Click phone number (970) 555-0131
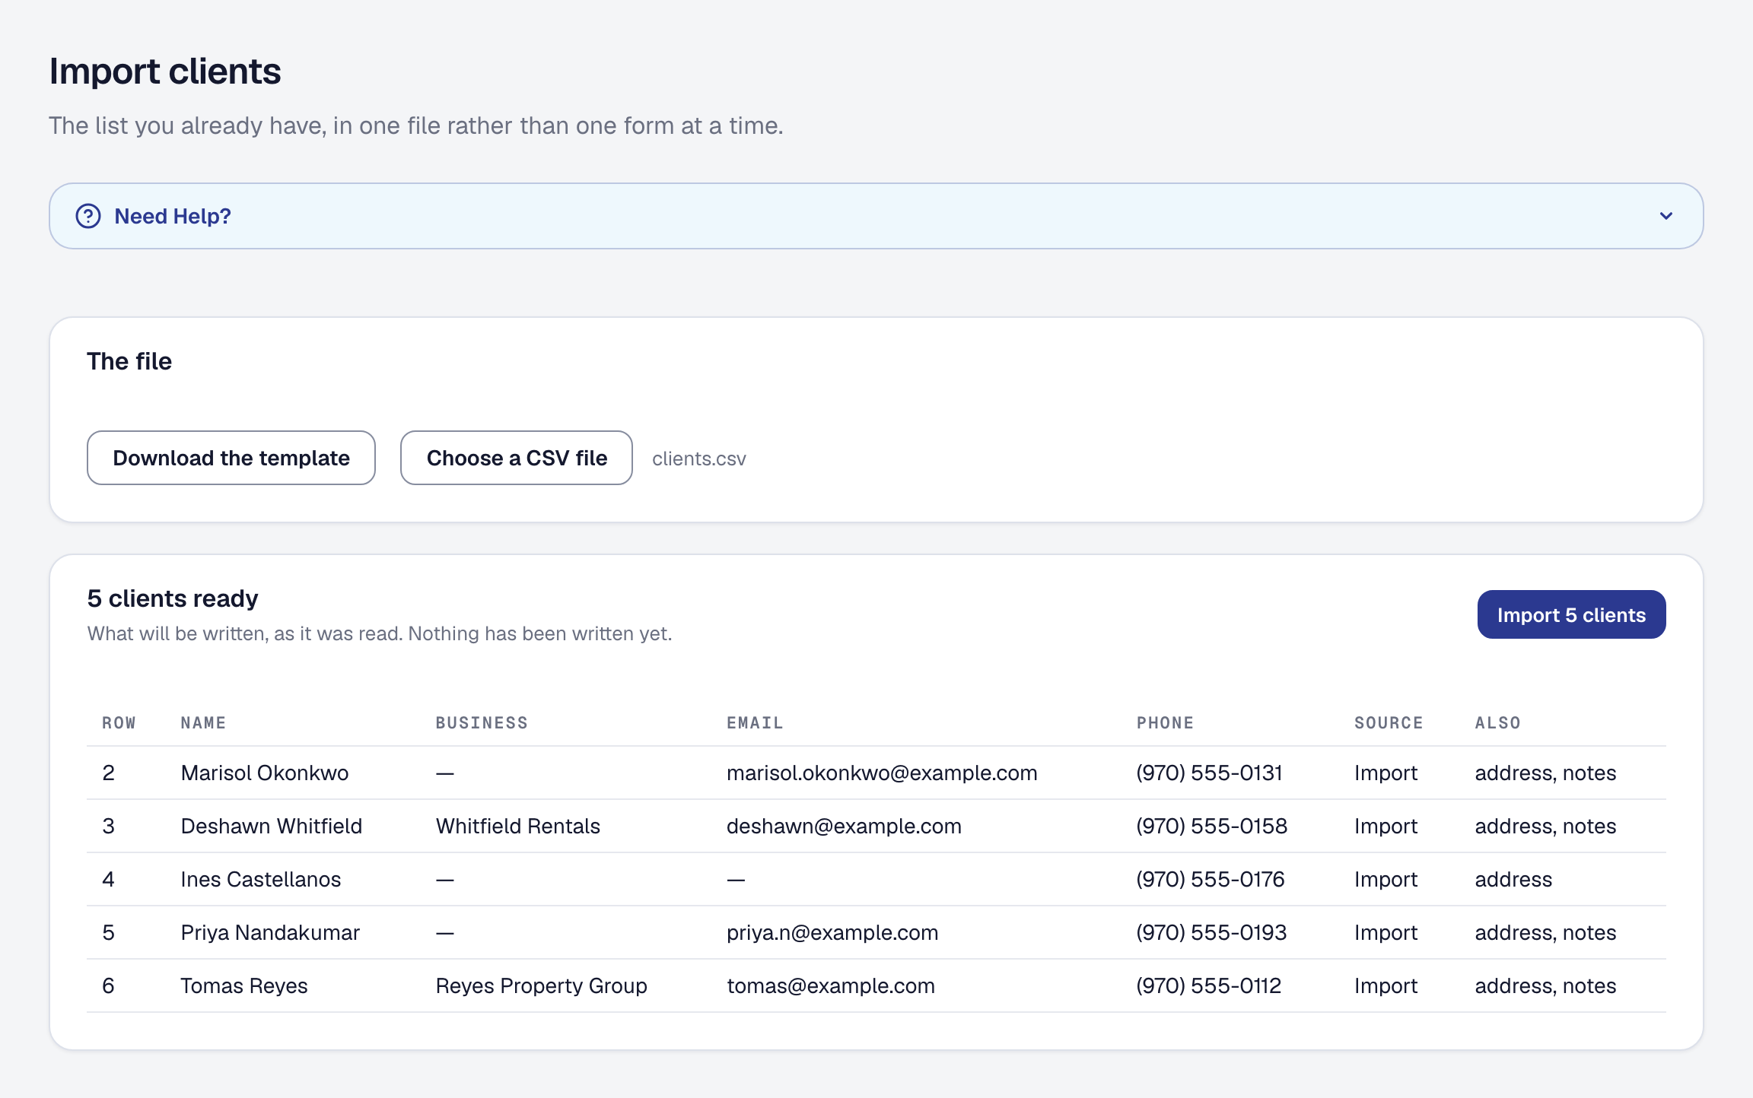1753x1098 pixels. [x=1210, y=773]
